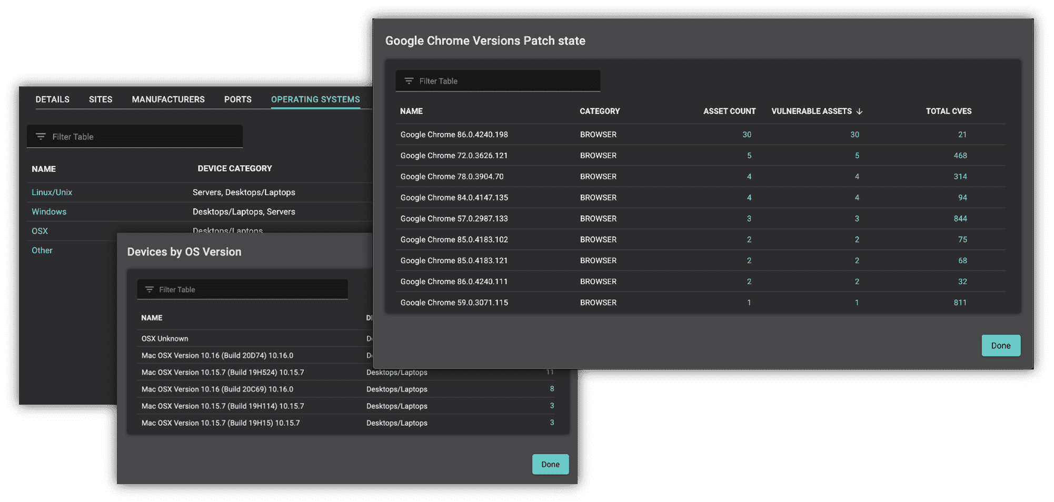This screenshot has width=1054, height=502.
Task: Click total CVEs value 468
Action: tap(960, 156)
